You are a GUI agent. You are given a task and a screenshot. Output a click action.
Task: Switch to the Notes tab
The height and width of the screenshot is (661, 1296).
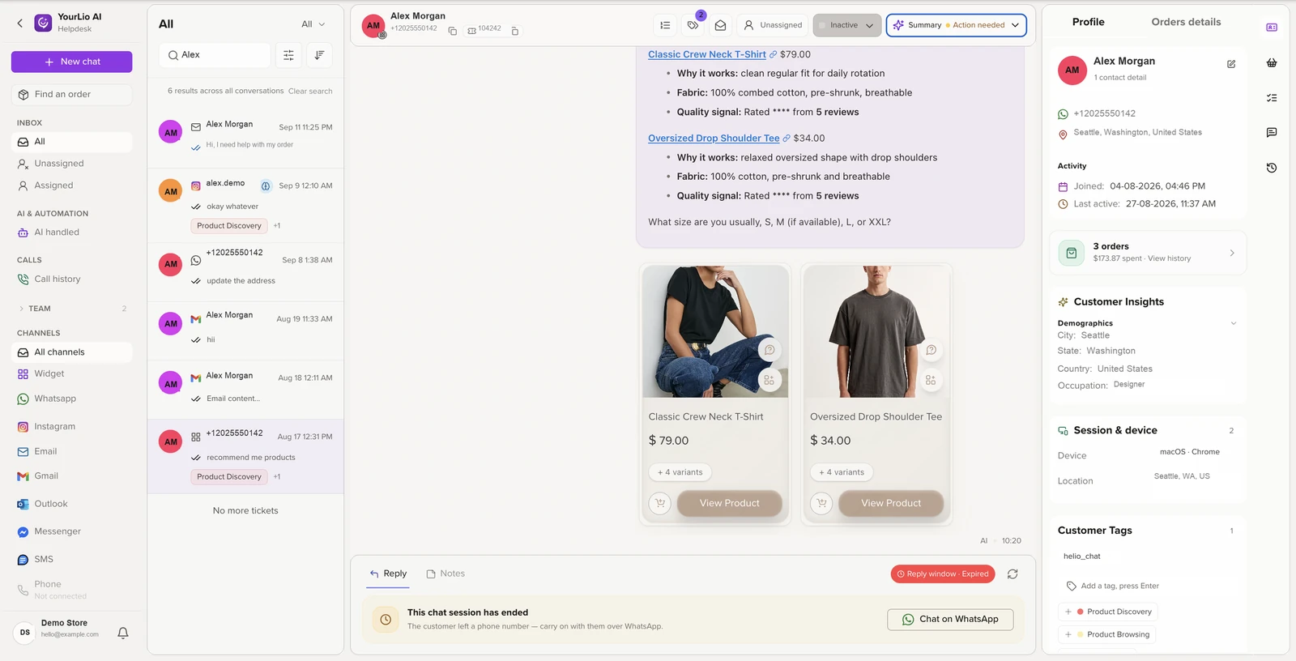tap(446, 574)
